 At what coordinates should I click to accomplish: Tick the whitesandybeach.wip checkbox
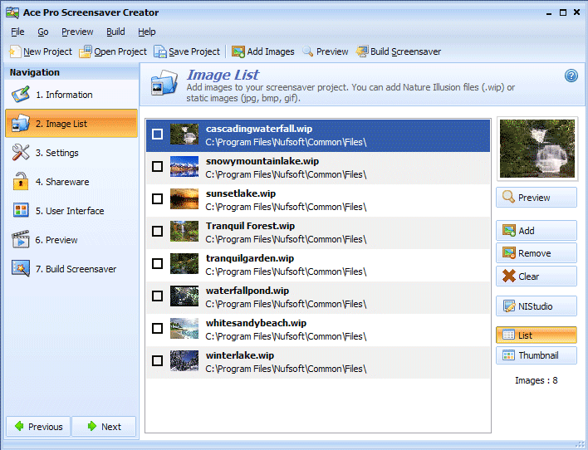(158, 328)
